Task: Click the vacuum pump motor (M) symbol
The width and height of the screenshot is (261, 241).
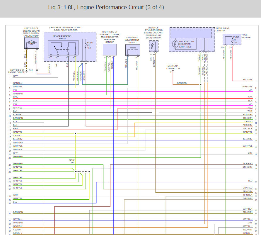Action: (x=31, y=43)
